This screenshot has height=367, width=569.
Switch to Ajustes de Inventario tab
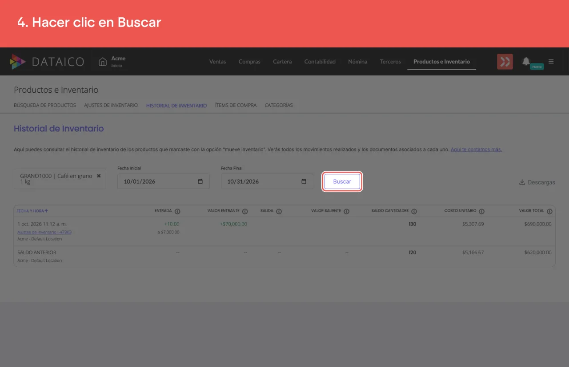pos(111,105)
